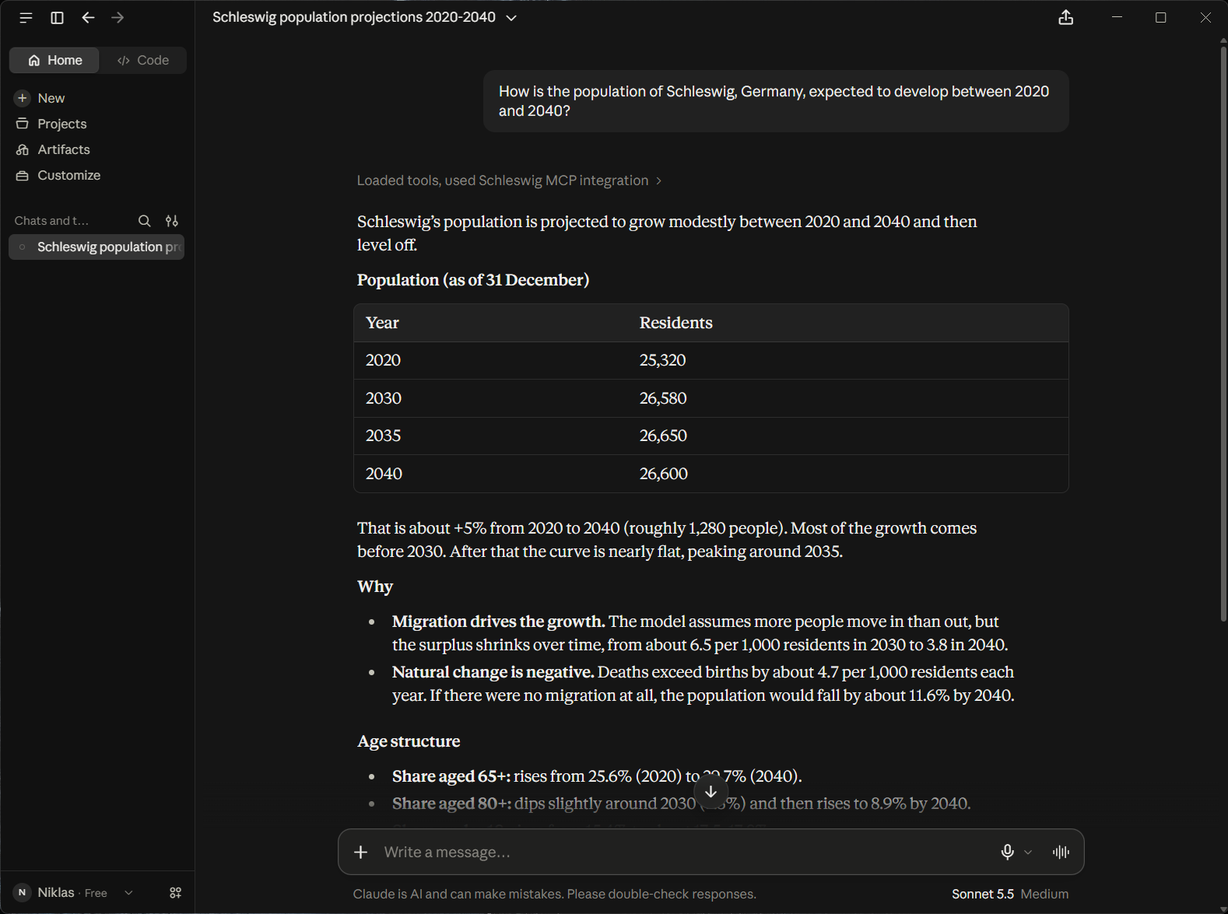Click the 26,650 residents cell

(x=847, y=436)
